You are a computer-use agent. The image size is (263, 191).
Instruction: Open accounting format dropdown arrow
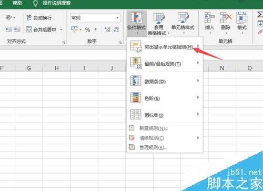coord(80,29)
